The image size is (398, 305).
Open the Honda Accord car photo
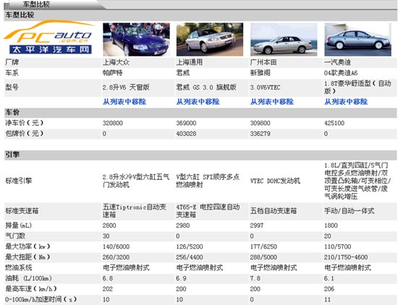click(x=284, y=39)
